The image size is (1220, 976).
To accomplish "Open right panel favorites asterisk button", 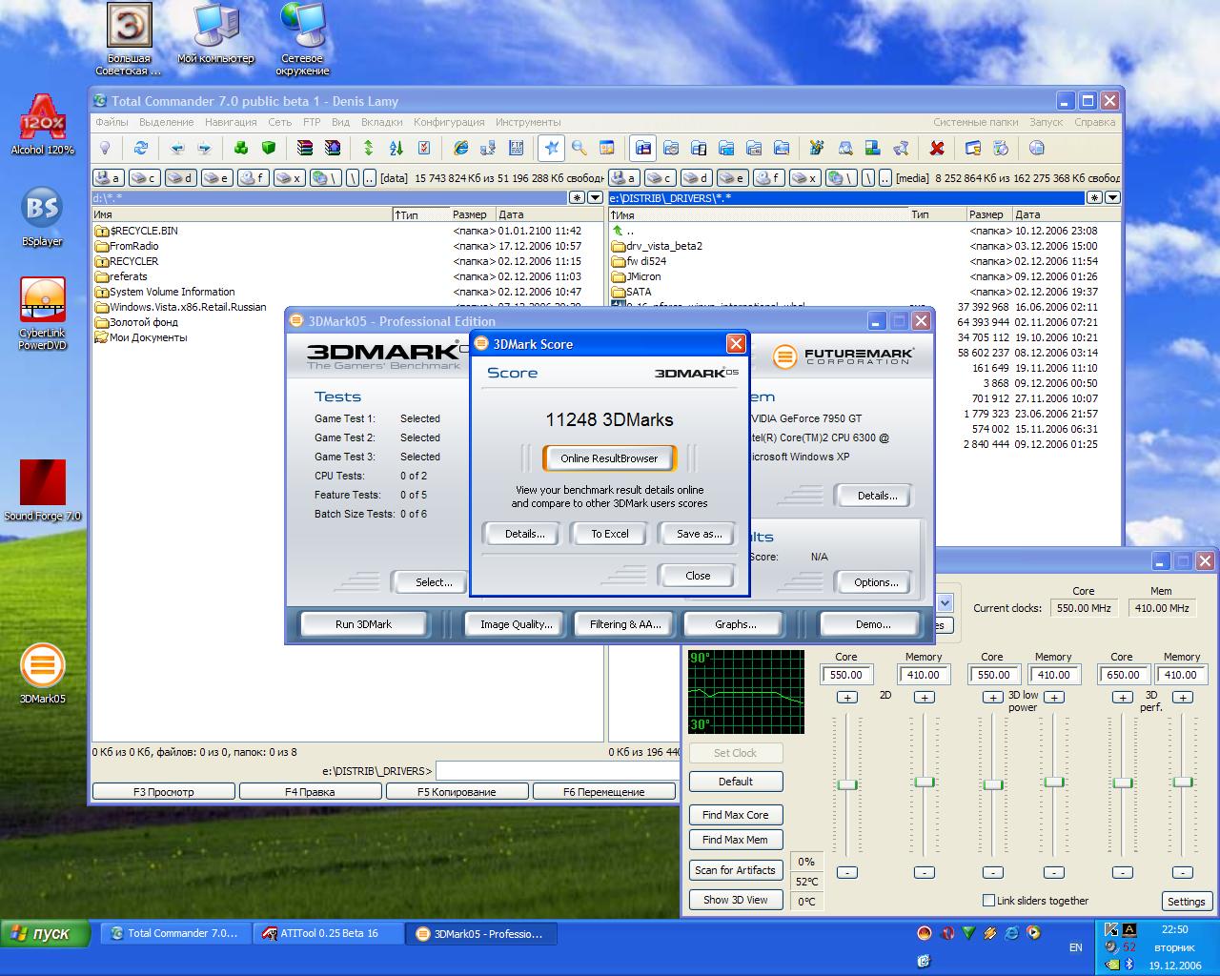I will tap(1094, 197).
